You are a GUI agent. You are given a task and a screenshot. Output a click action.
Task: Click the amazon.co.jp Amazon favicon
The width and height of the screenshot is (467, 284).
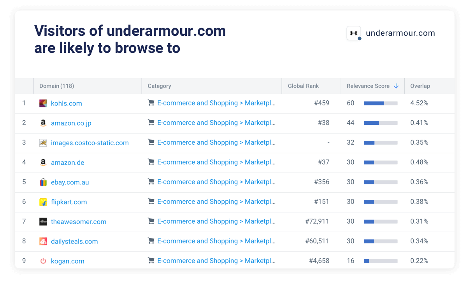click(x=43, y=123)
